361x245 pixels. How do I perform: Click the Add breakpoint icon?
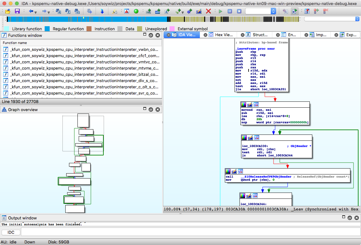[x=316, y=11]
